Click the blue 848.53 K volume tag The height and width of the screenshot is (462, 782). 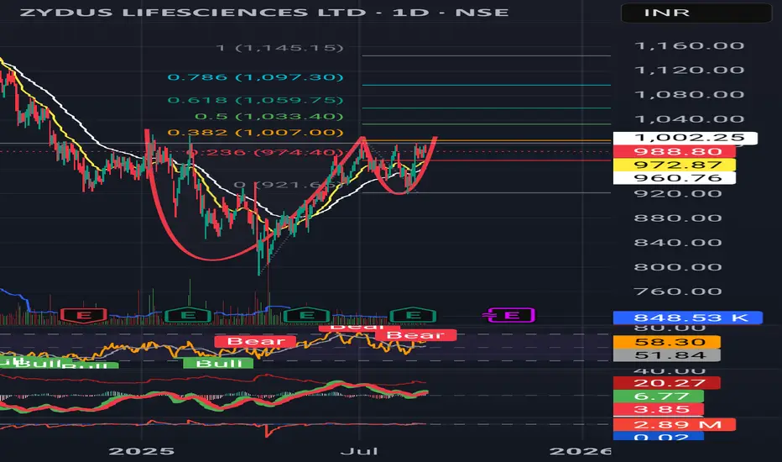pyautogui.click(x=688, y=318)
